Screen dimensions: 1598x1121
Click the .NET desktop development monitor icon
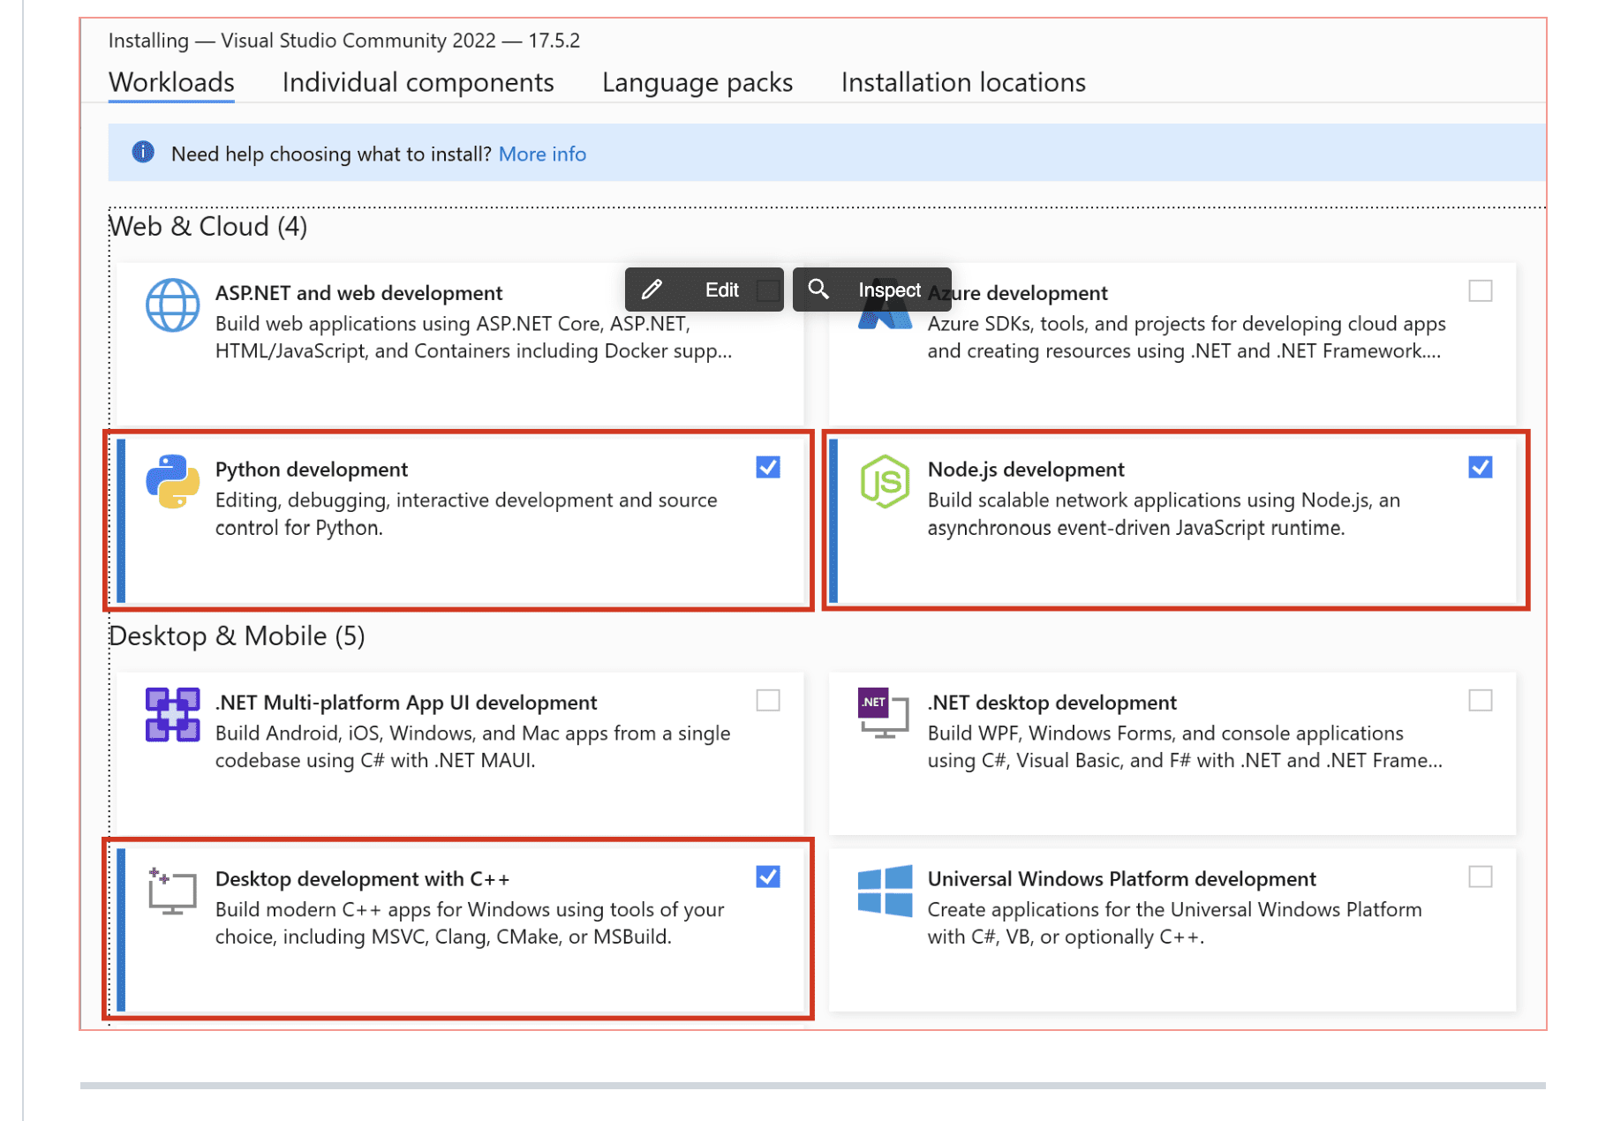click(884, 713)
